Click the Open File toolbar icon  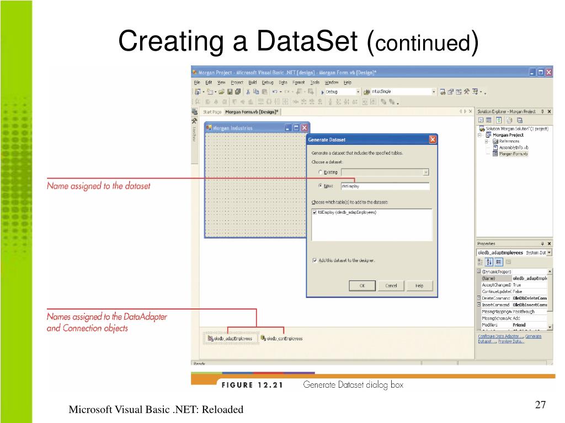(221, 92)
